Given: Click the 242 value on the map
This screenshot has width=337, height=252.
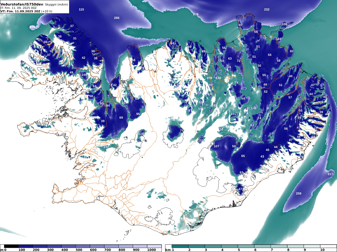Looking at the screenshot, I should point(214,106).
